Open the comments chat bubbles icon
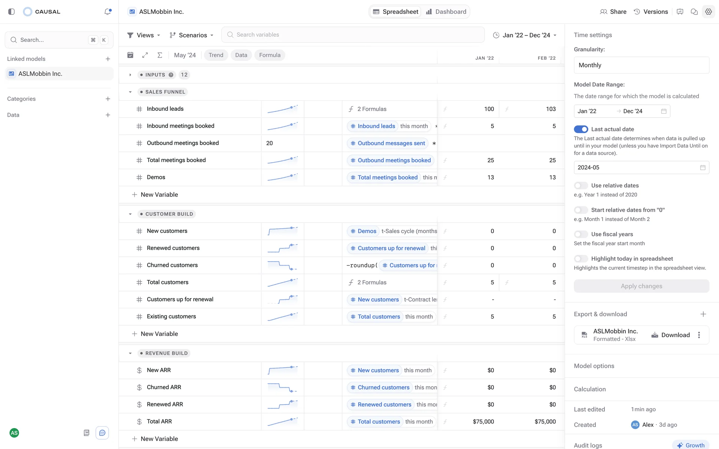Screen dimensions: 719x449 coord(694,12)
